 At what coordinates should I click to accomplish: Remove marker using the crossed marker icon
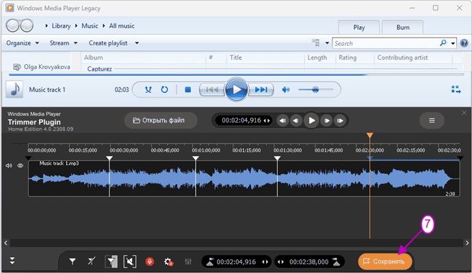tap(92, 261)
